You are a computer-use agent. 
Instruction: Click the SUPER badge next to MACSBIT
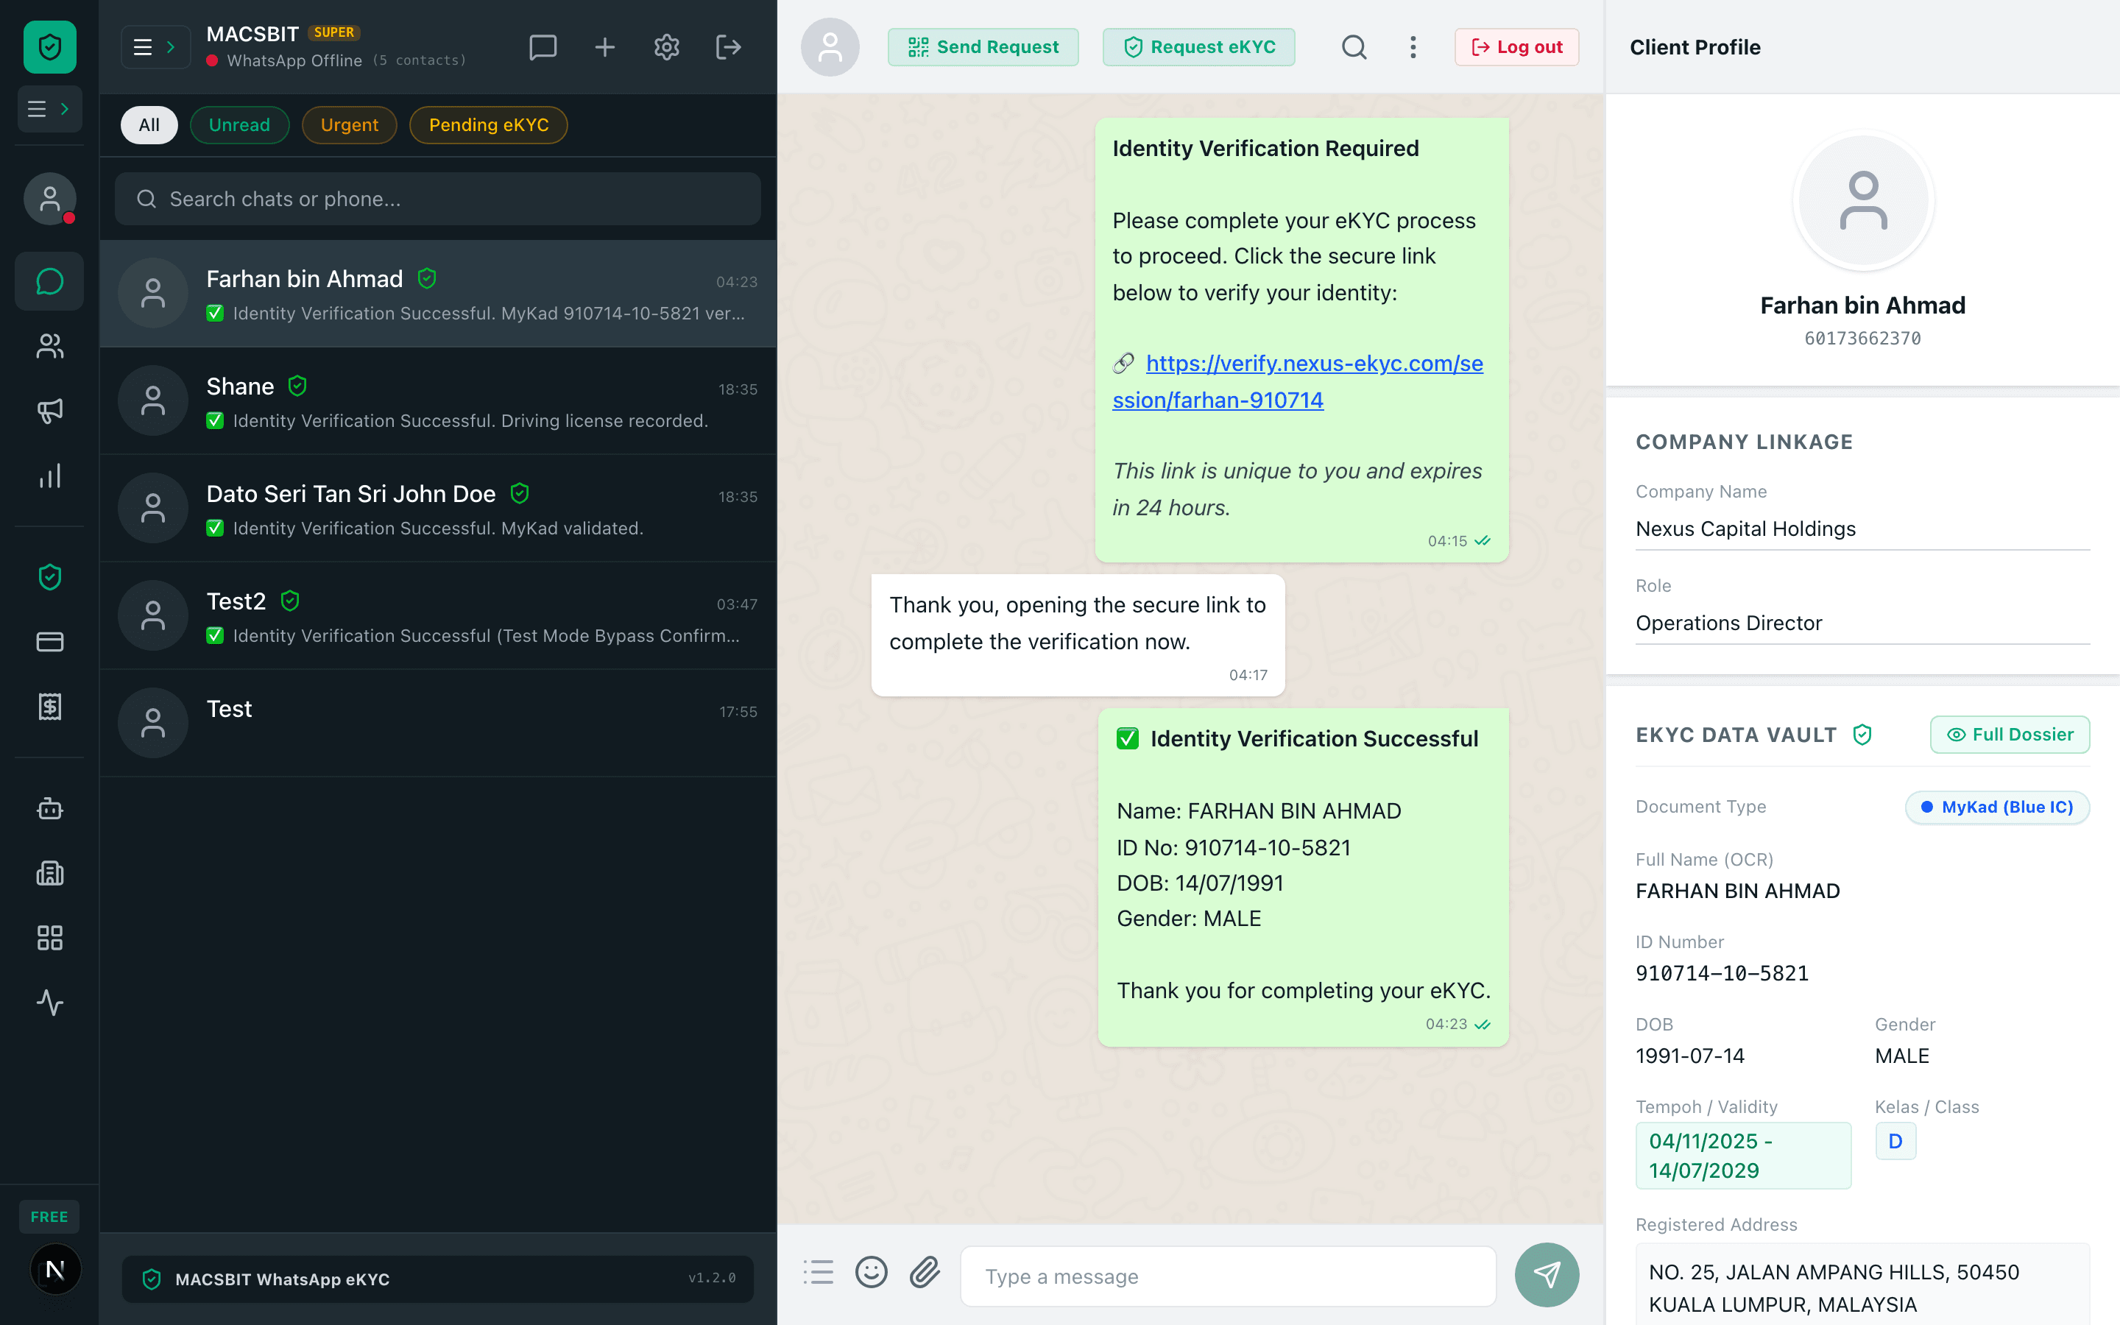333,32
